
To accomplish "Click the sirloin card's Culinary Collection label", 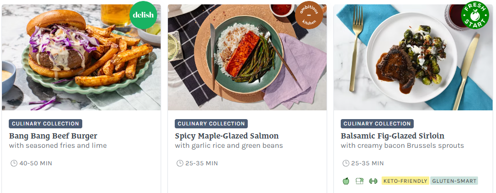I will (x=377, y=124).
